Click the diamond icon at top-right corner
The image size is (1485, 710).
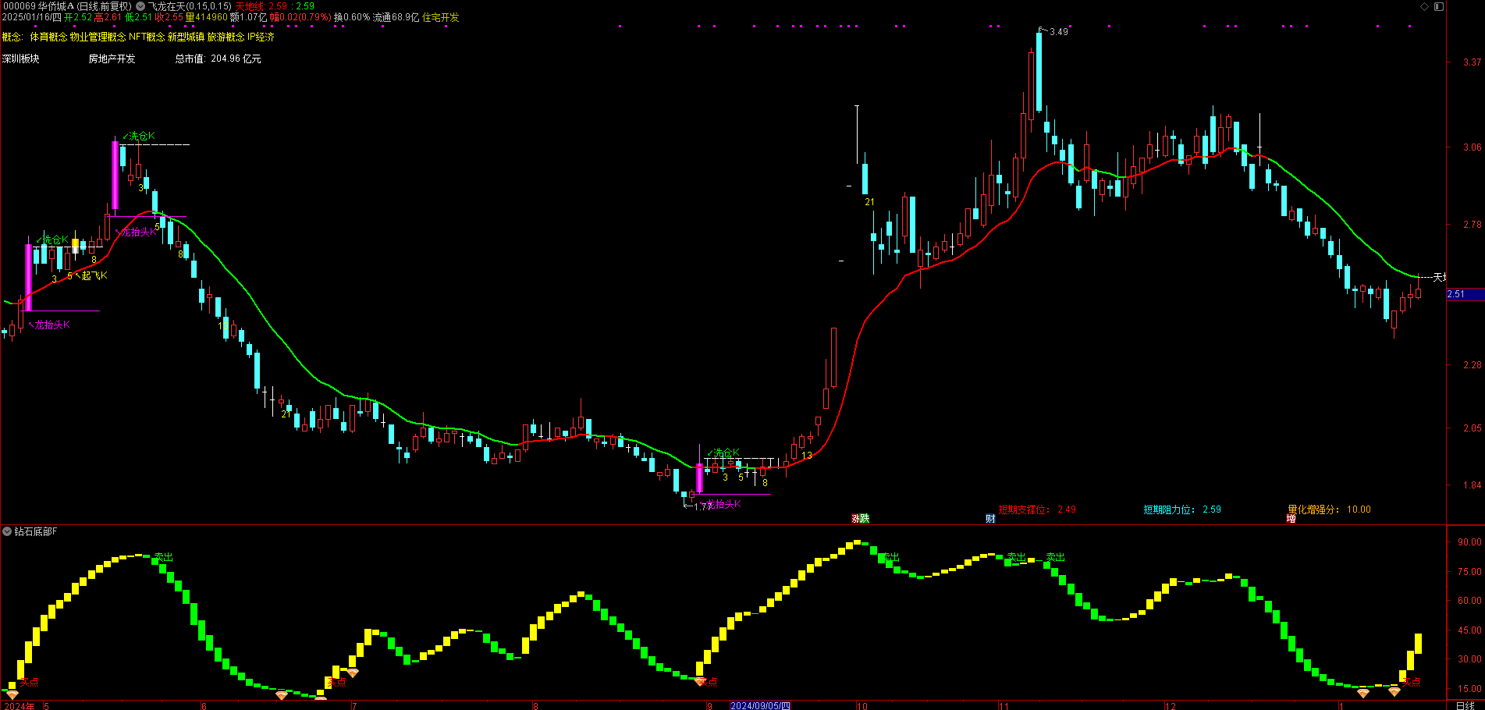pos(1424,6)
